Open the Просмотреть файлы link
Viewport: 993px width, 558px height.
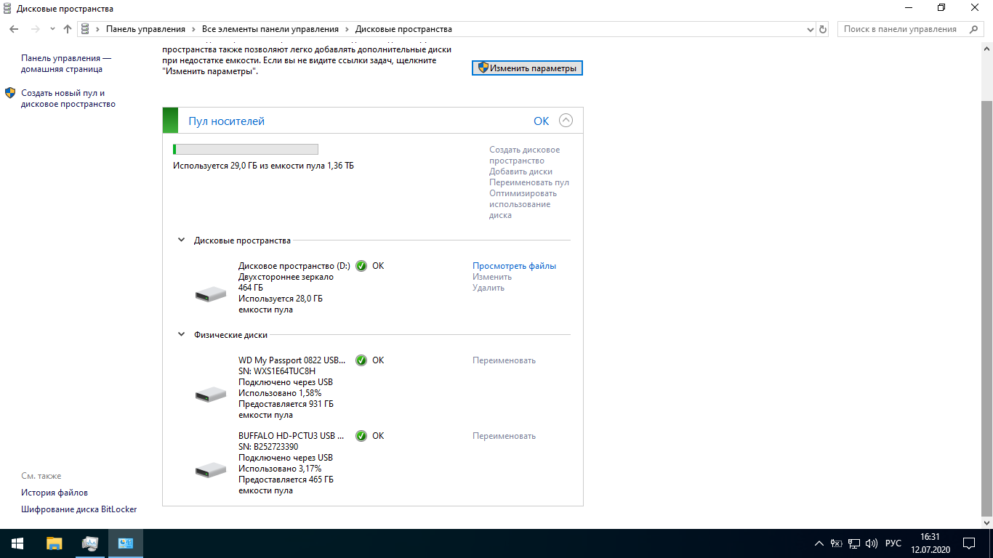515,266
